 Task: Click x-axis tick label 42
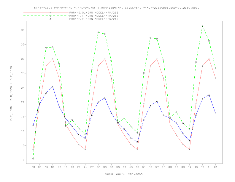pyautogui.click(x=124, y=167)
